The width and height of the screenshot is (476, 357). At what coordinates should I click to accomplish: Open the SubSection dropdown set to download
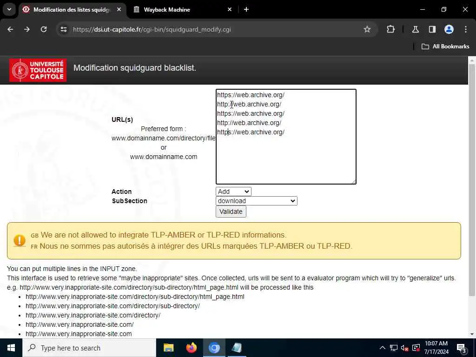[257, 201]
